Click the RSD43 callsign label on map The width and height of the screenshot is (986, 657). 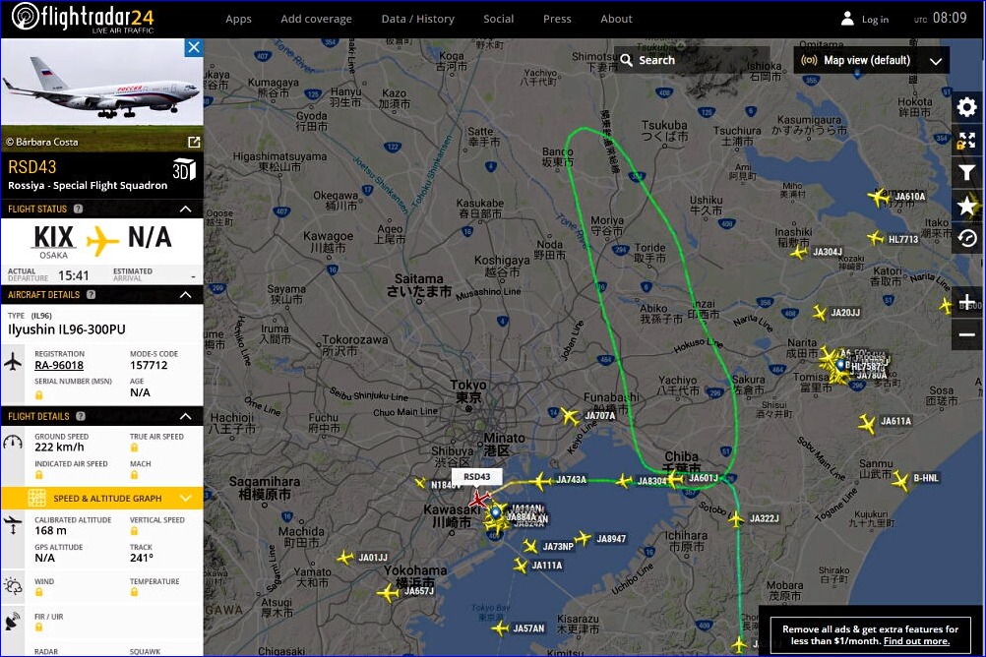click(x=476, y=477)
